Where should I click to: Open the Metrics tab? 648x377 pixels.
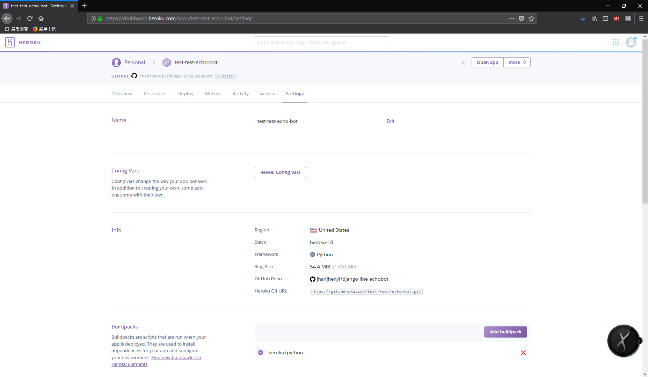[x=213, y=94]
